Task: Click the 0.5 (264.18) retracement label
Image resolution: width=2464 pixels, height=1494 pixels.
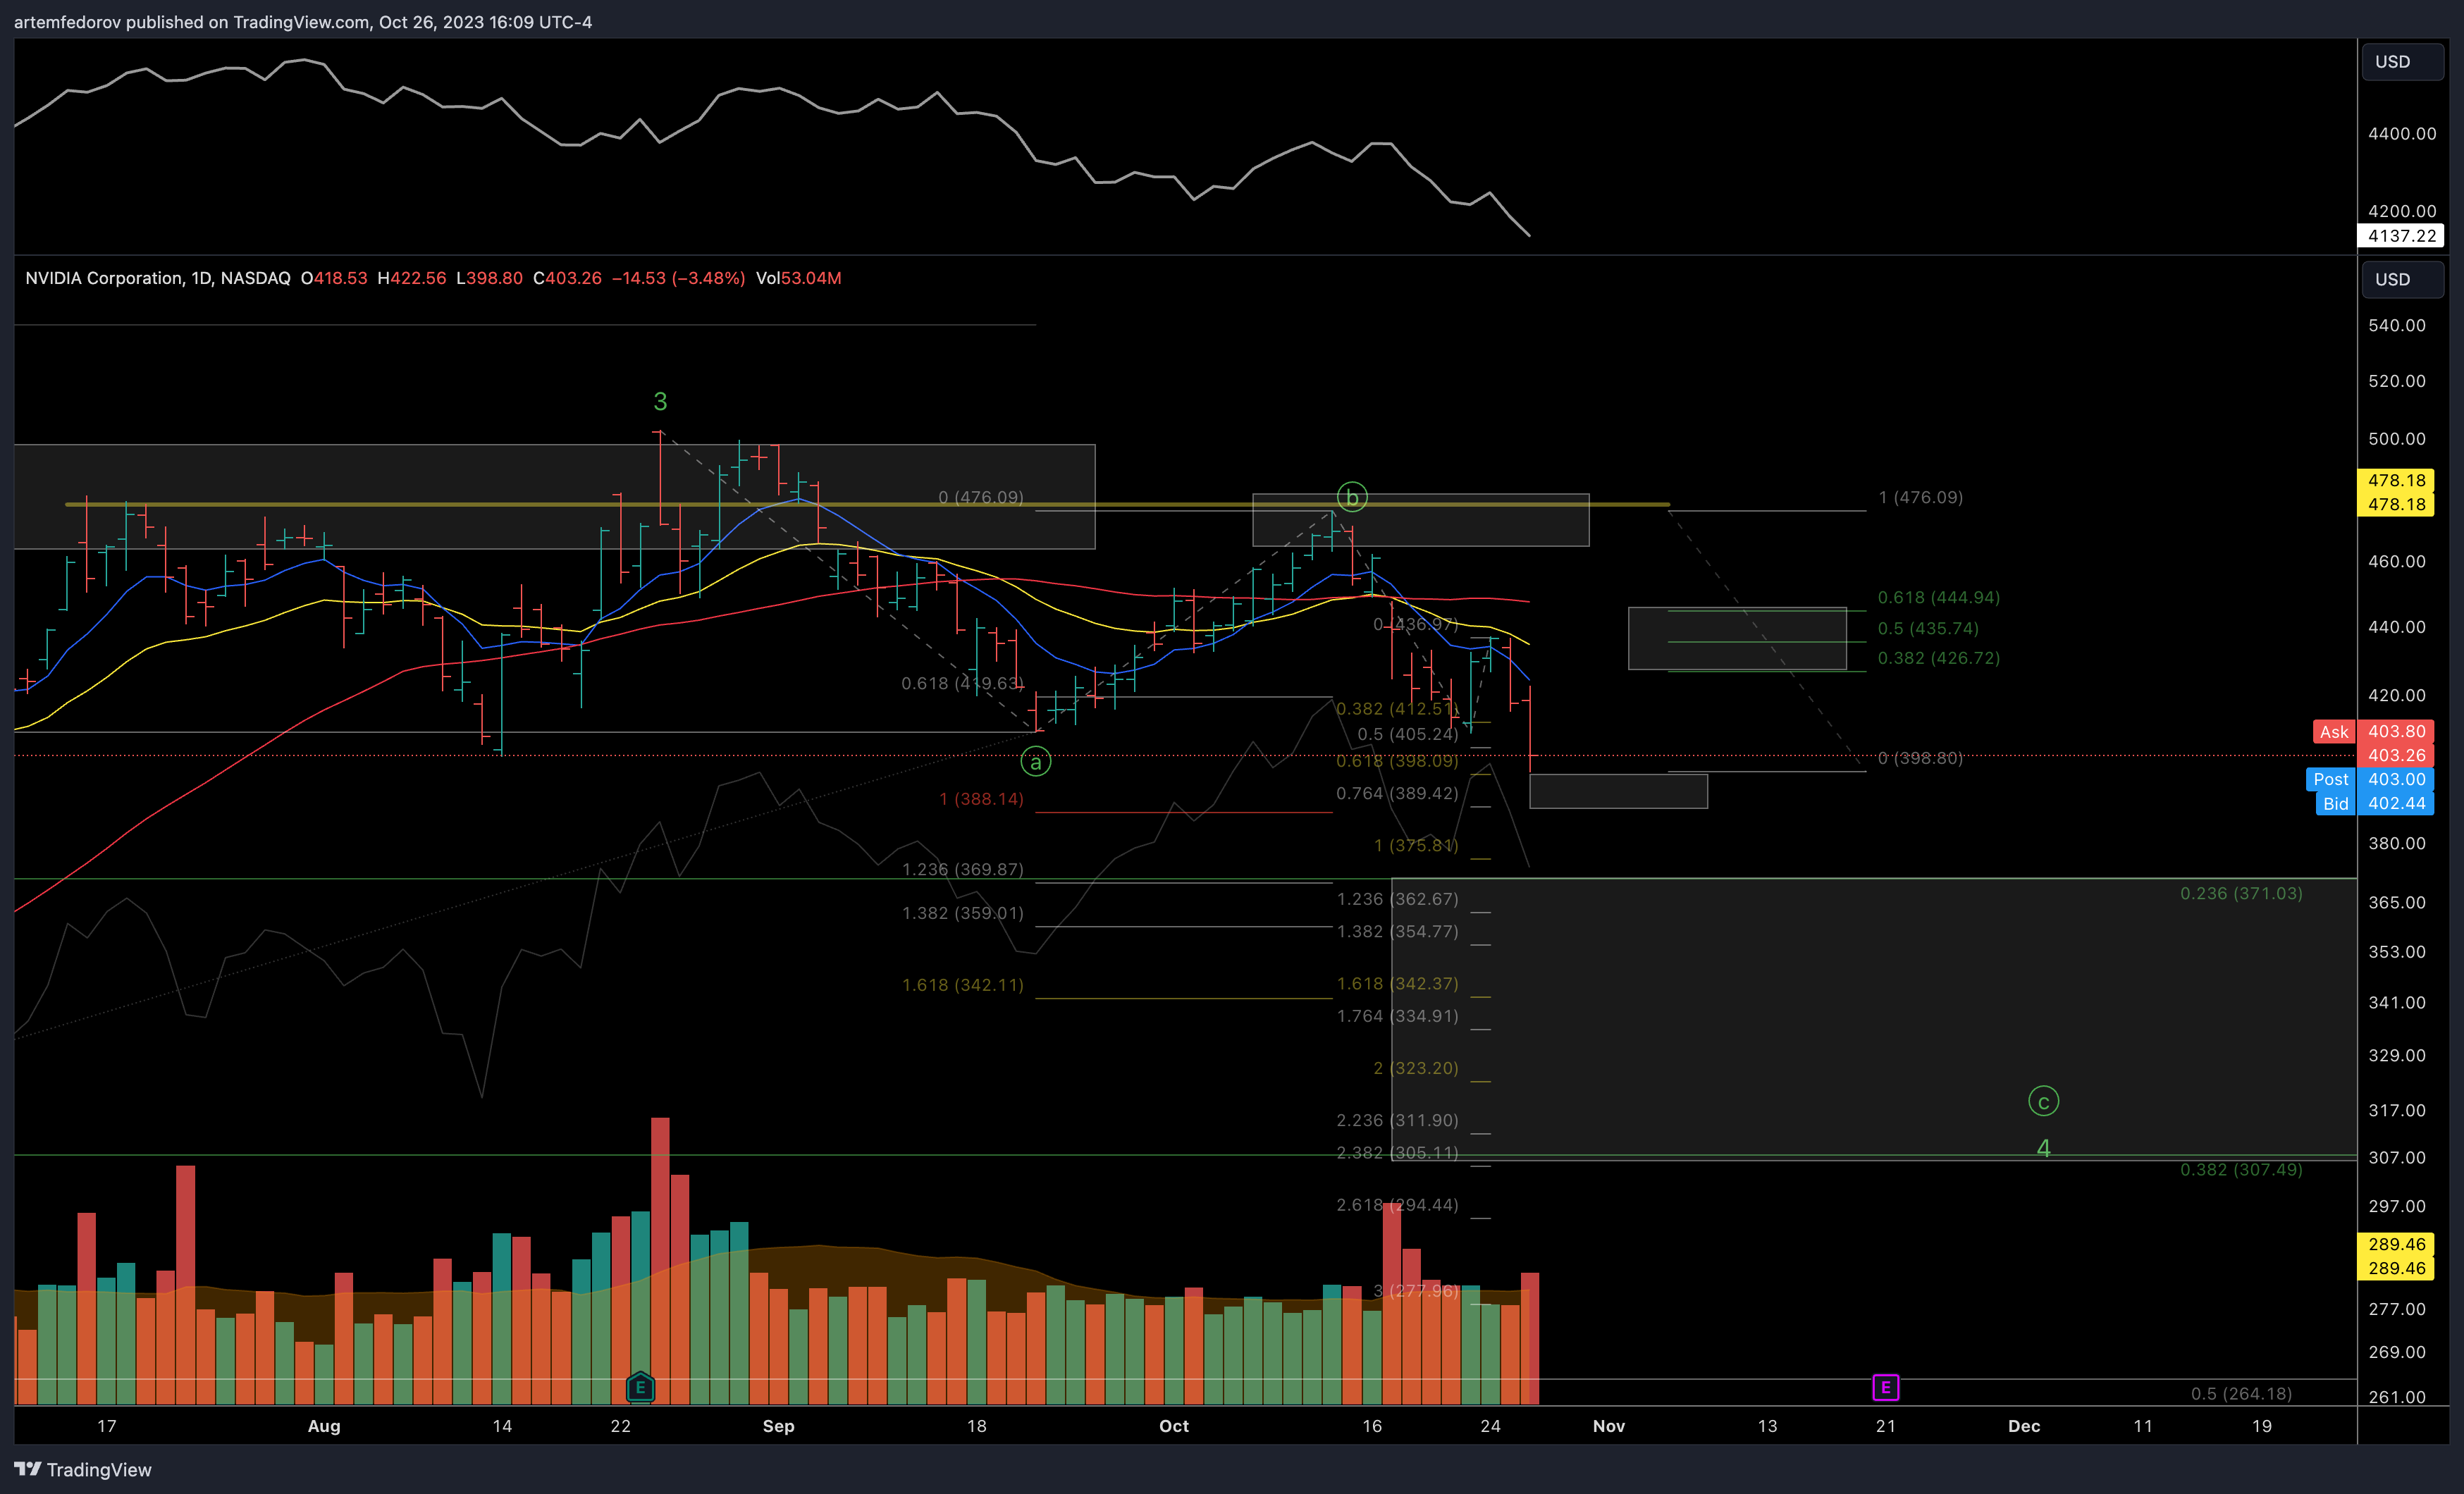Action: [2241, 1393]
